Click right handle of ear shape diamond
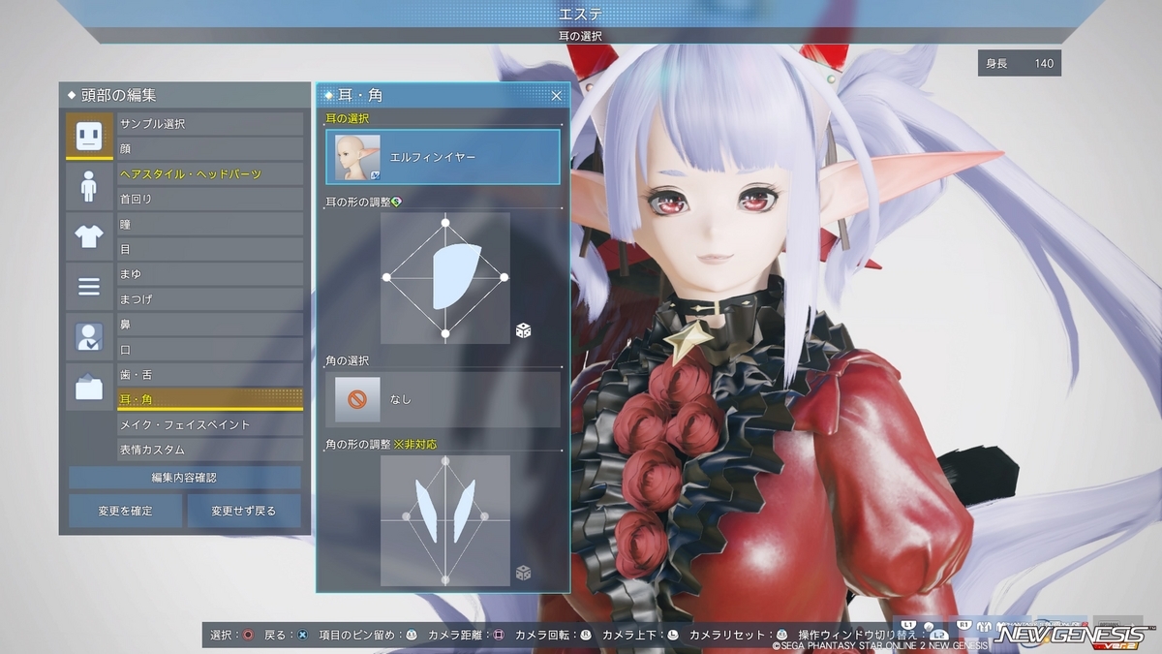 (505, 278)
